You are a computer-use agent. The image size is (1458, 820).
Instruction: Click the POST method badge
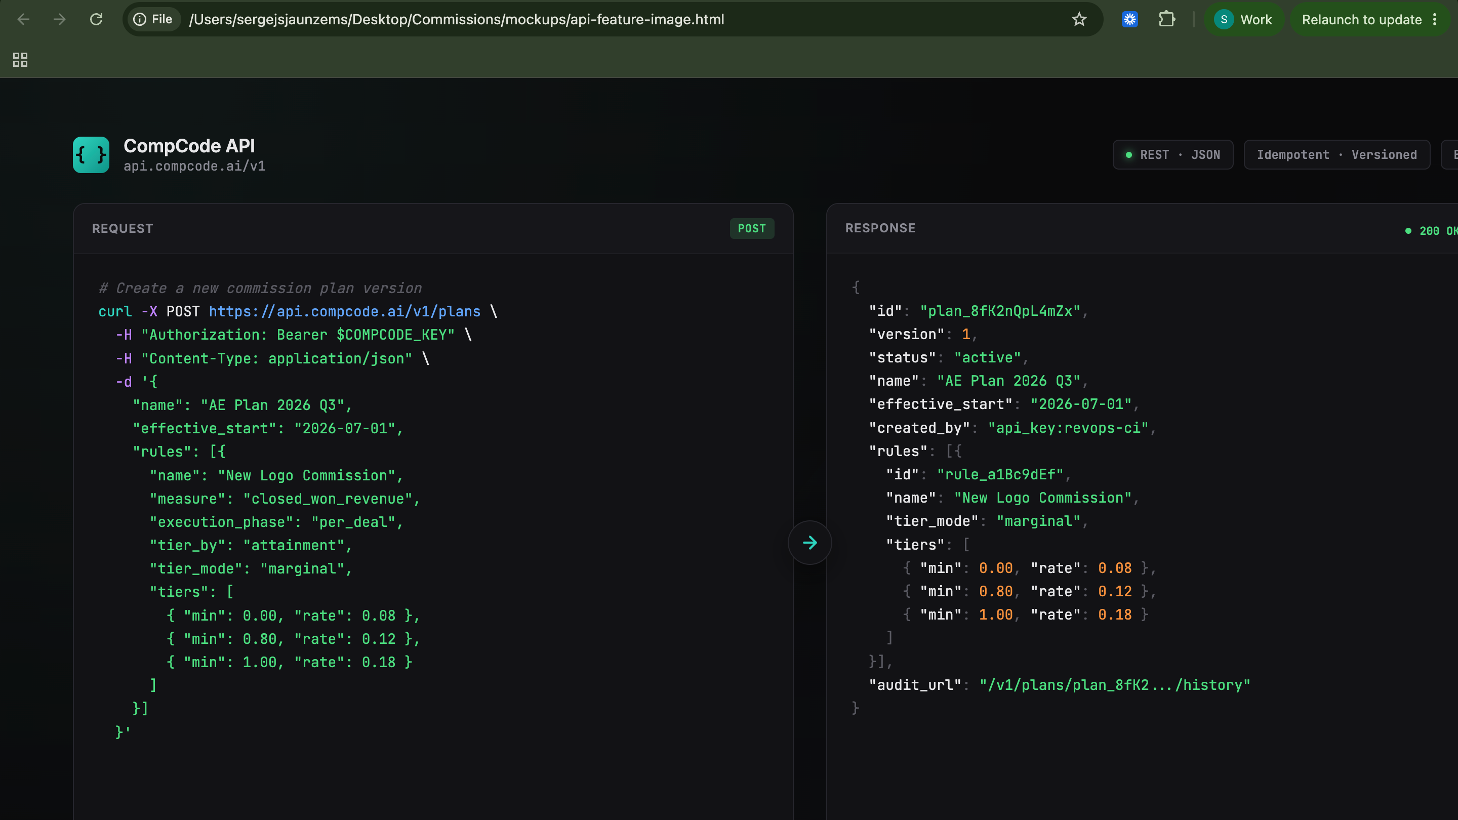point(752,228)
